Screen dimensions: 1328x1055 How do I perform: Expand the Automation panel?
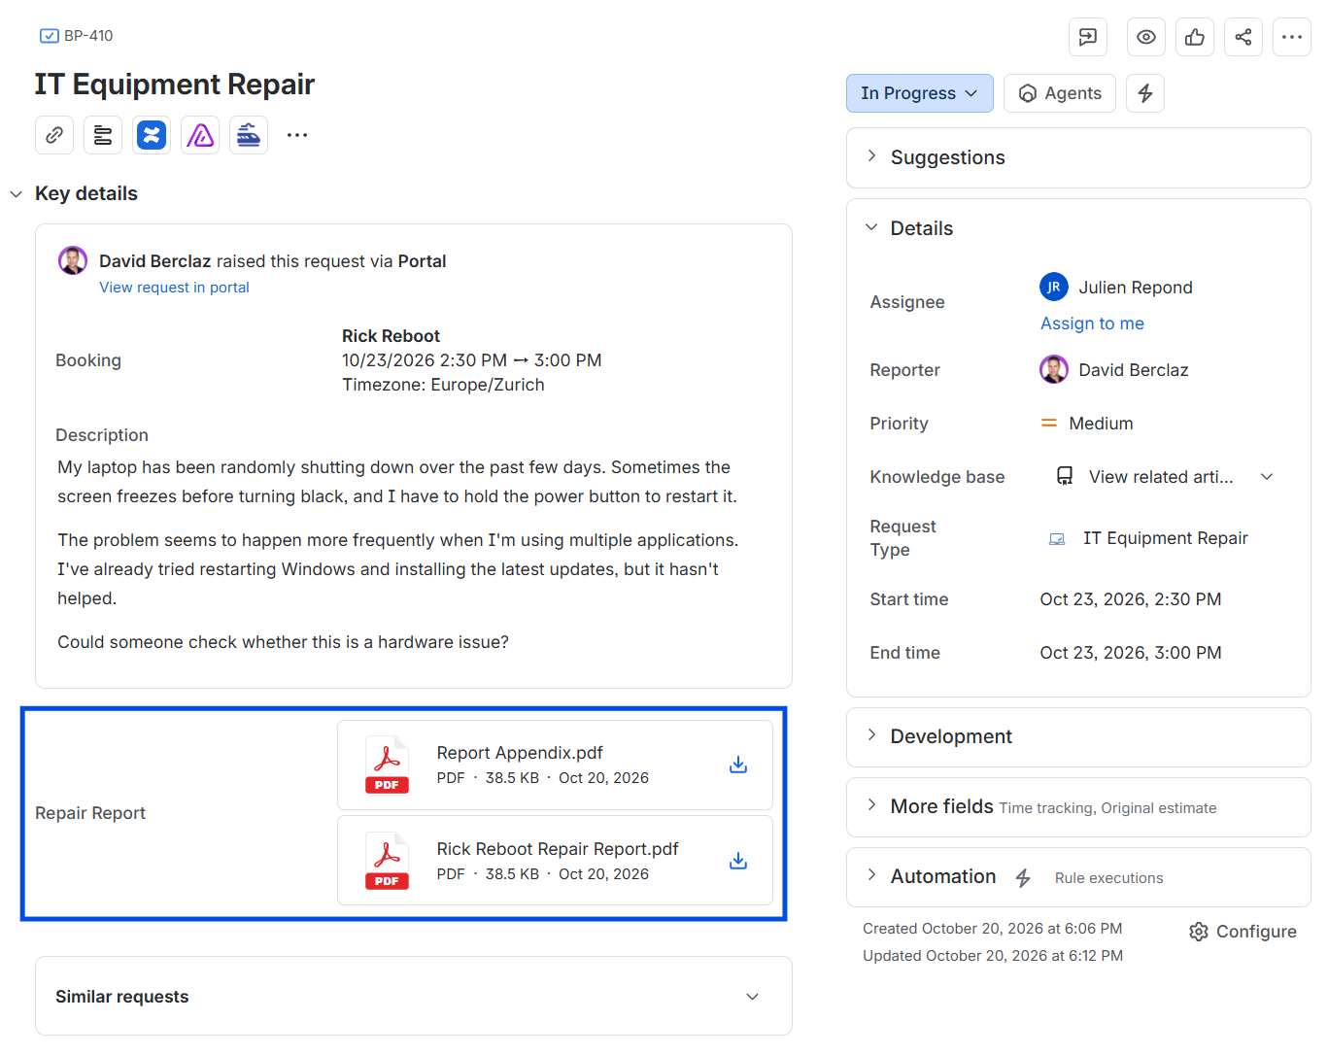tap(871, 875)
